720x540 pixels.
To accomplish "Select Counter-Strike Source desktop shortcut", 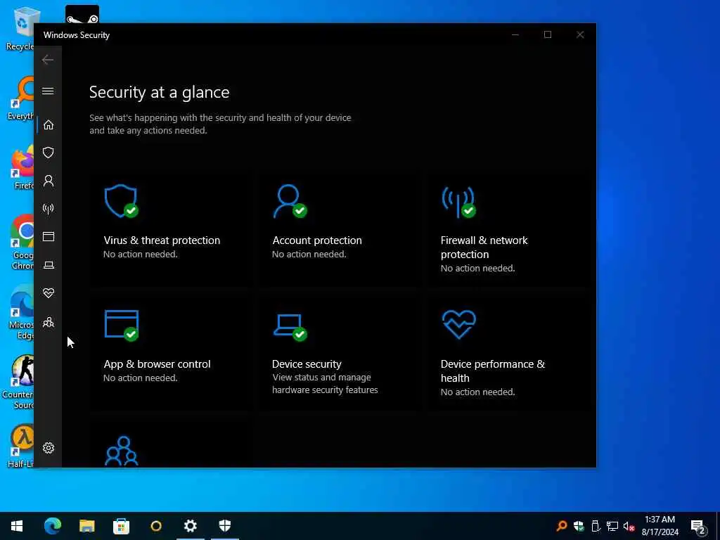I will coord(18,382).
